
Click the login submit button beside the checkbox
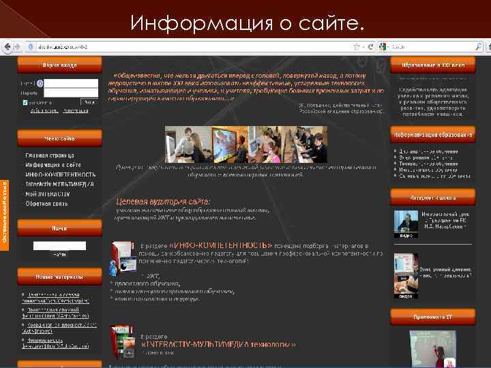coord(89,102)
